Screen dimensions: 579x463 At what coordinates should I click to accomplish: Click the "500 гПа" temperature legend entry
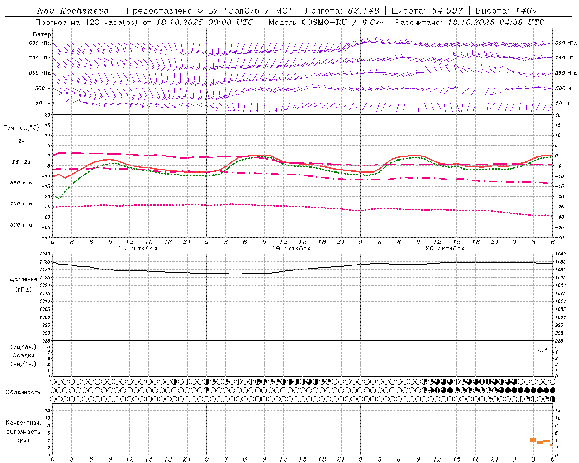[x=21, y=225]
